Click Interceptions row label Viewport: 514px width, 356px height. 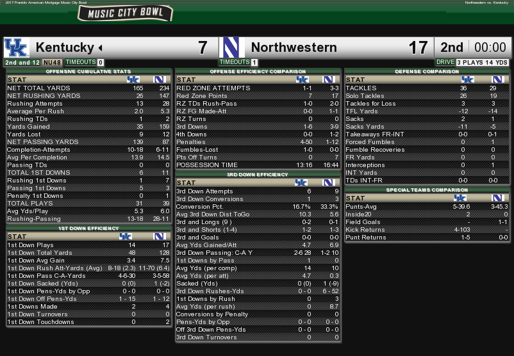coord(365,165)
